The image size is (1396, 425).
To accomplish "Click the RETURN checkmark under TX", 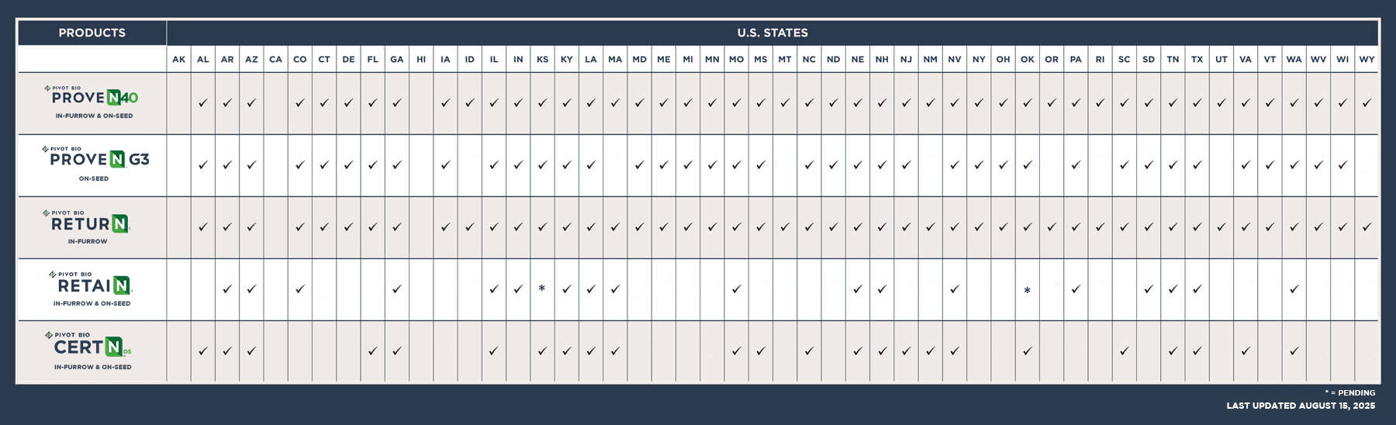I will 1197,227.
